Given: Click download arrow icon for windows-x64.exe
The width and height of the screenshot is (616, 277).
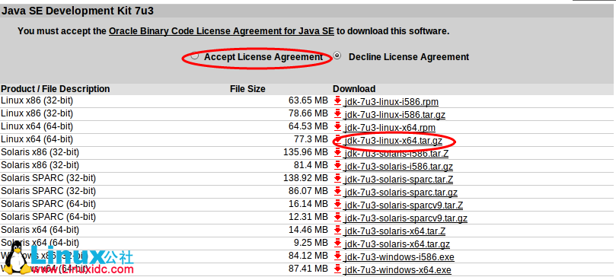Looking at the screenshot, I should [337, 269].
